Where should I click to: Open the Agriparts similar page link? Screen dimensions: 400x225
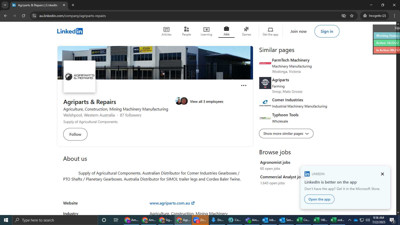coord(280,80)
